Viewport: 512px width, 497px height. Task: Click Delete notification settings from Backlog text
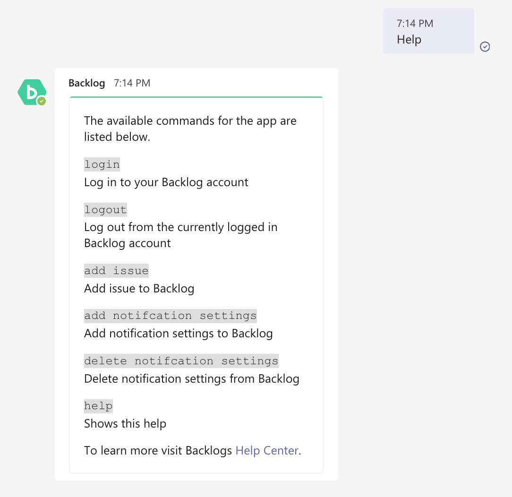192,379
